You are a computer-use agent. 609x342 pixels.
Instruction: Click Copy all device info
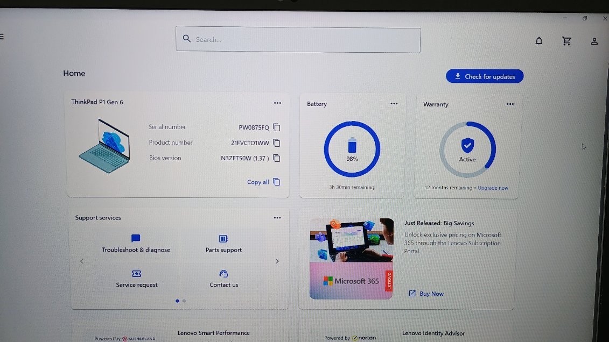(x=263, y=182)
